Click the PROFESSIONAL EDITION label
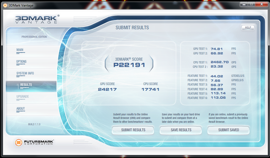 (x=34, y=37)
